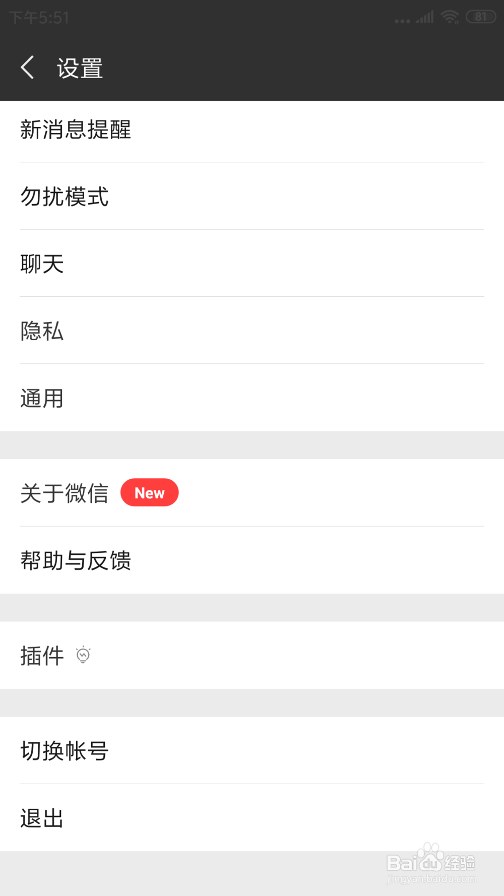This screenshot has height=896, width=504.
Task: Tap the plugin lightbulb icon
Action: pos(83,655)
